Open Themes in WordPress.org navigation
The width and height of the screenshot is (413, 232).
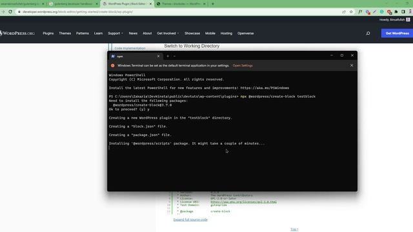(x=65, y=34)
